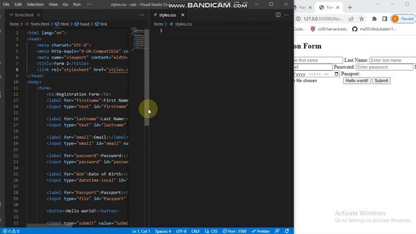Select the form.html breadcrumb in left editor

38,24
